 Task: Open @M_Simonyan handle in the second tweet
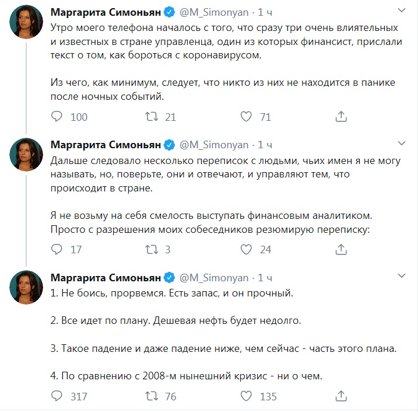[214, 145]
